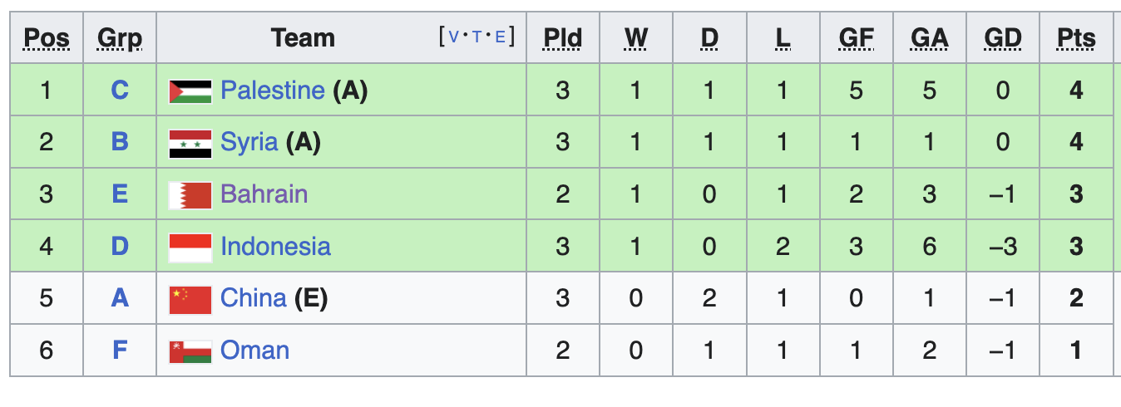
Task: Click the Bahrain flag icon
Action: click(190, 195)
